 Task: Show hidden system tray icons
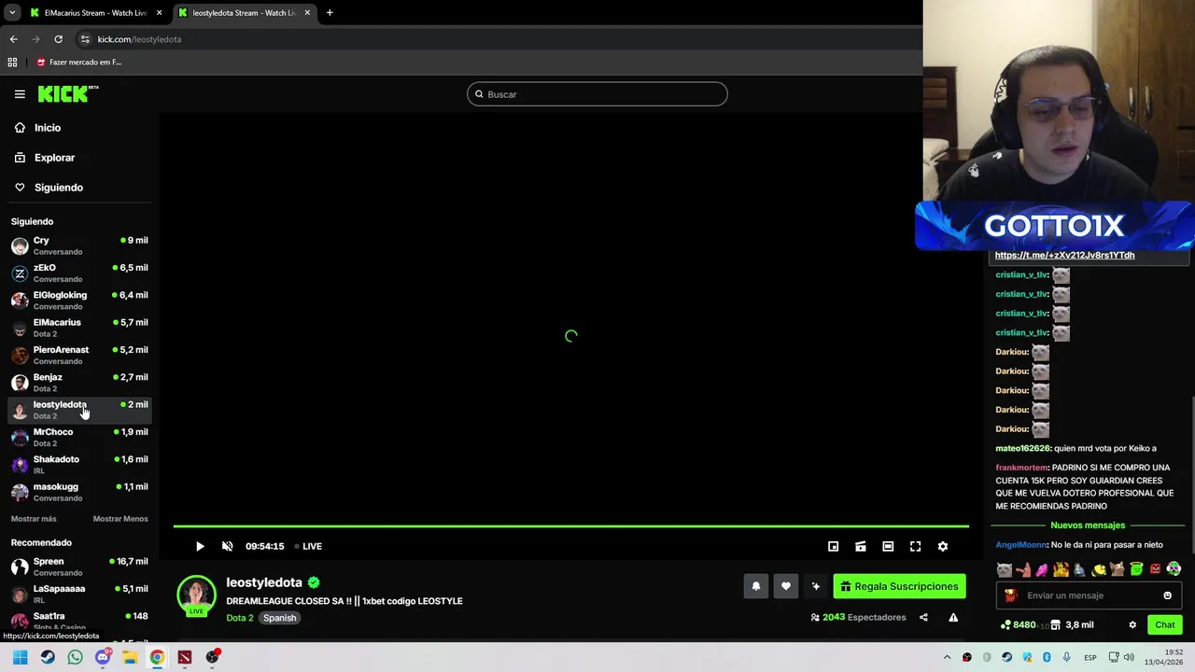click(947, 657)
